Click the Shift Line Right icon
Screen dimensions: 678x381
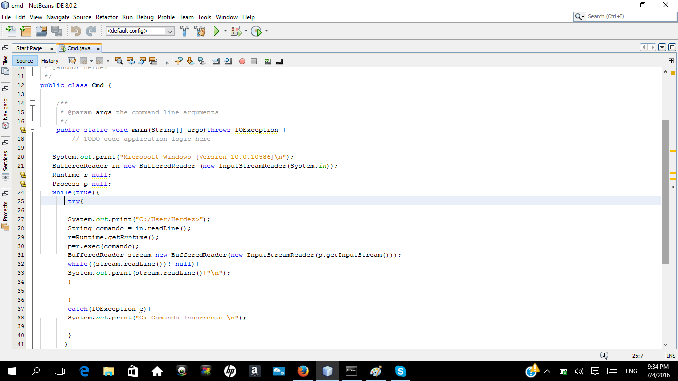pos(228,61)
